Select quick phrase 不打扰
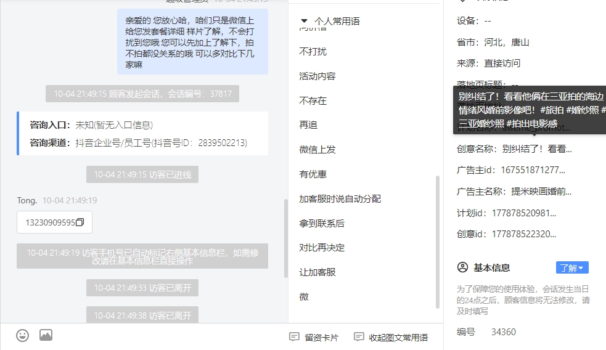 [313, 51]
